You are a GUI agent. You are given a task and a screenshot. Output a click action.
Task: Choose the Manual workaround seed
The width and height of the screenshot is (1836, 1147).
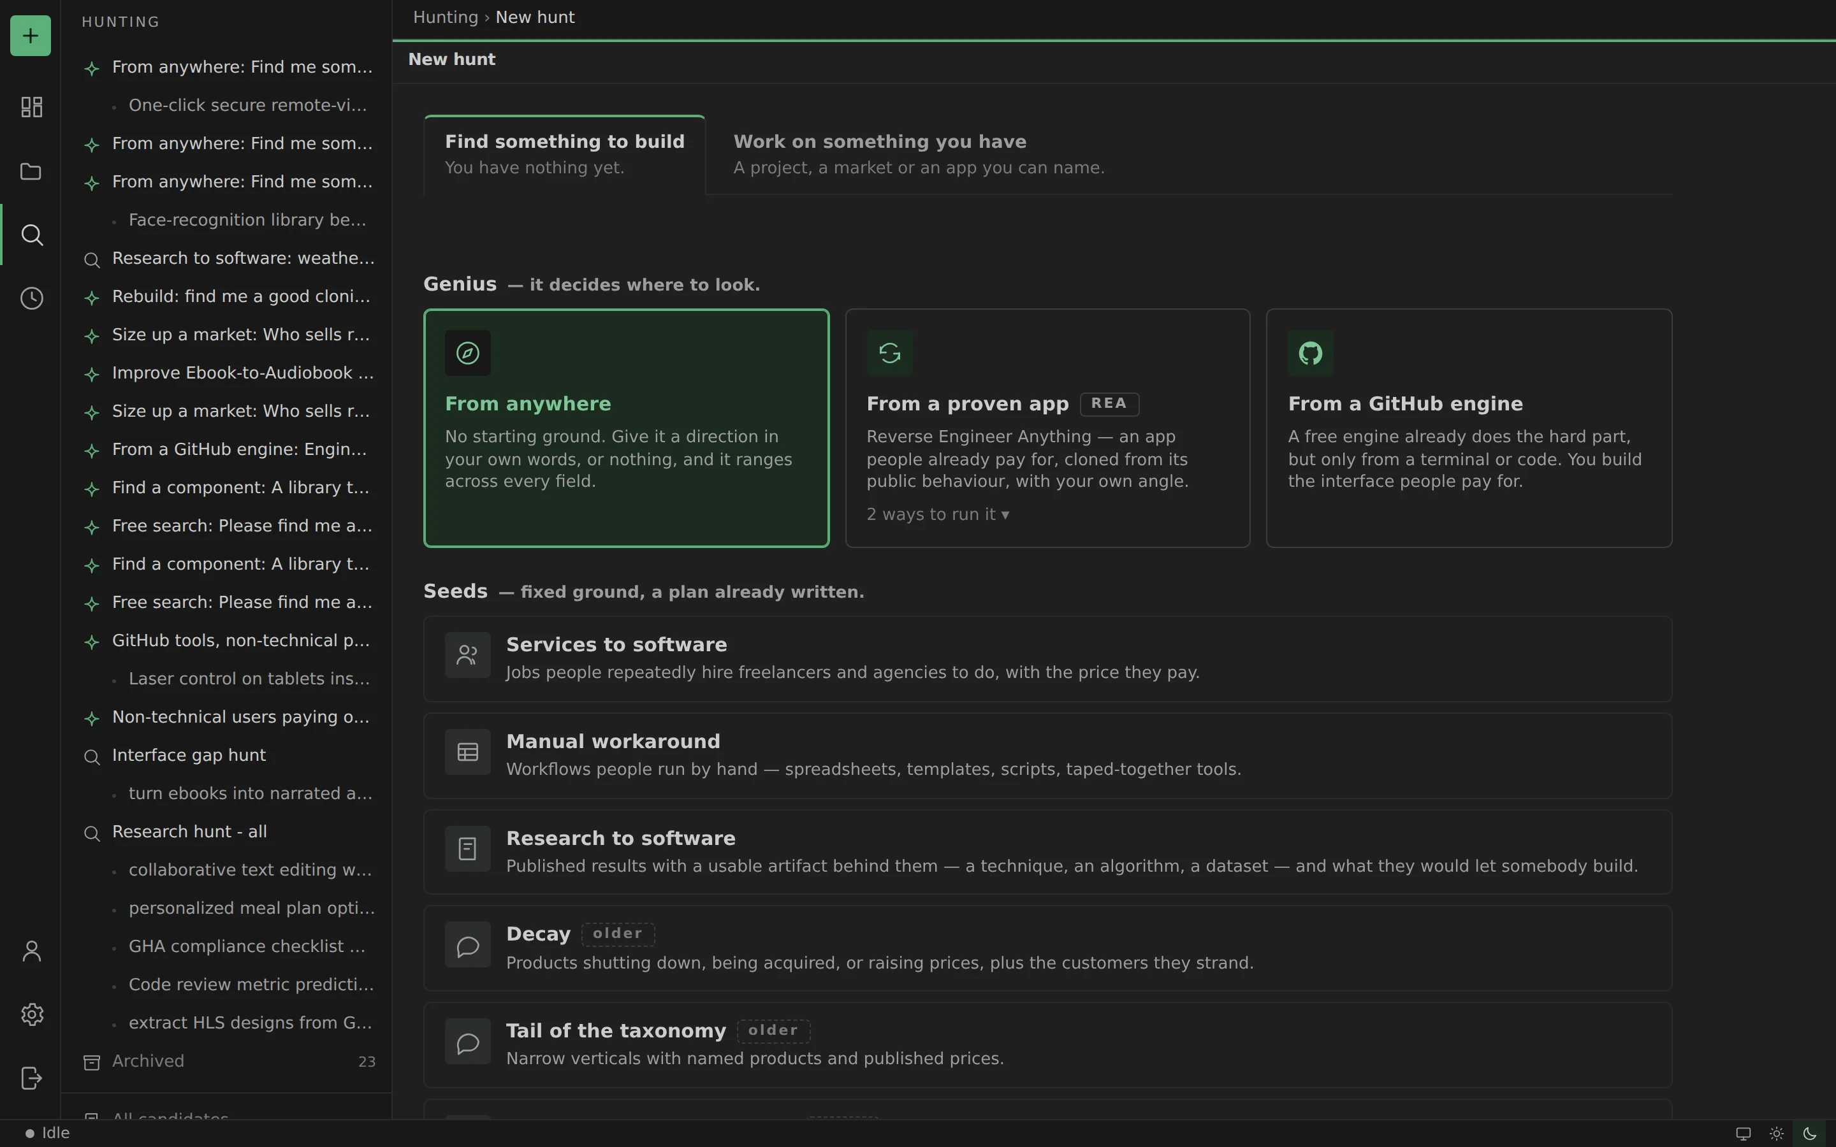pyautogui.click(x=1047, y=756)
